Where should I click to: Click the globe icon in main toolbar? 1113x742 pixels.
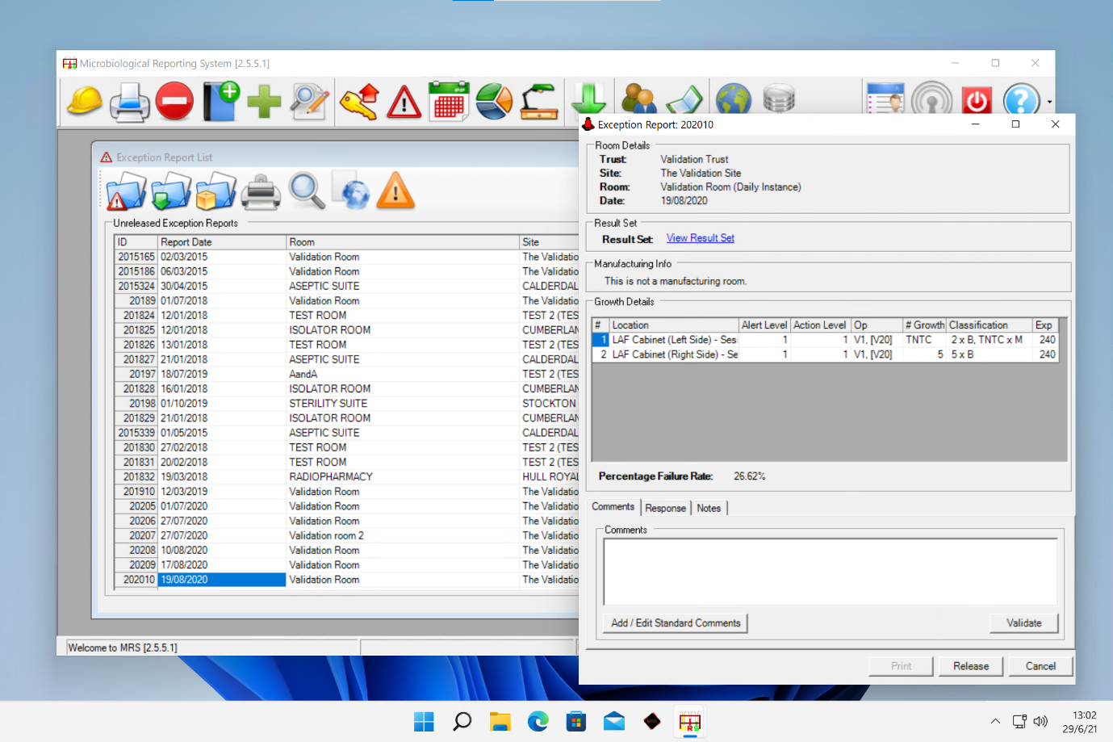733,99
